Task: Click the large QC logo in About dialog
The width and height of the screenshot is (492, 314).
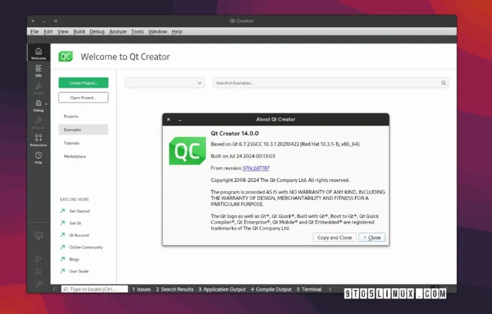Action: click(188, 151)
